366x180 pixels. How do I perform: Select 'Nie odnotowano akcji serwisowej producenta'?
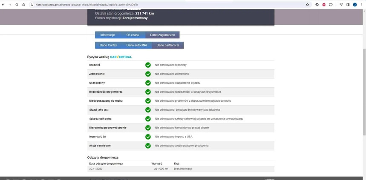point(182,146)
